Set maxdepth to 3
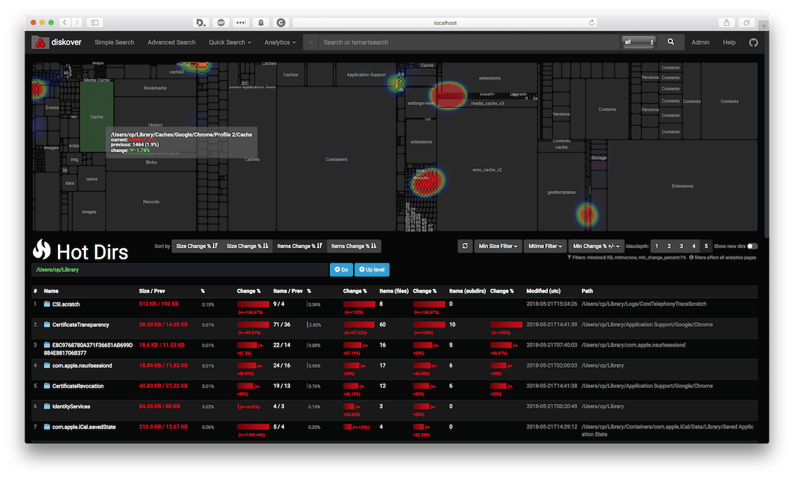The height and width of the screenshot is (479, 794). [x=681, y=246]
